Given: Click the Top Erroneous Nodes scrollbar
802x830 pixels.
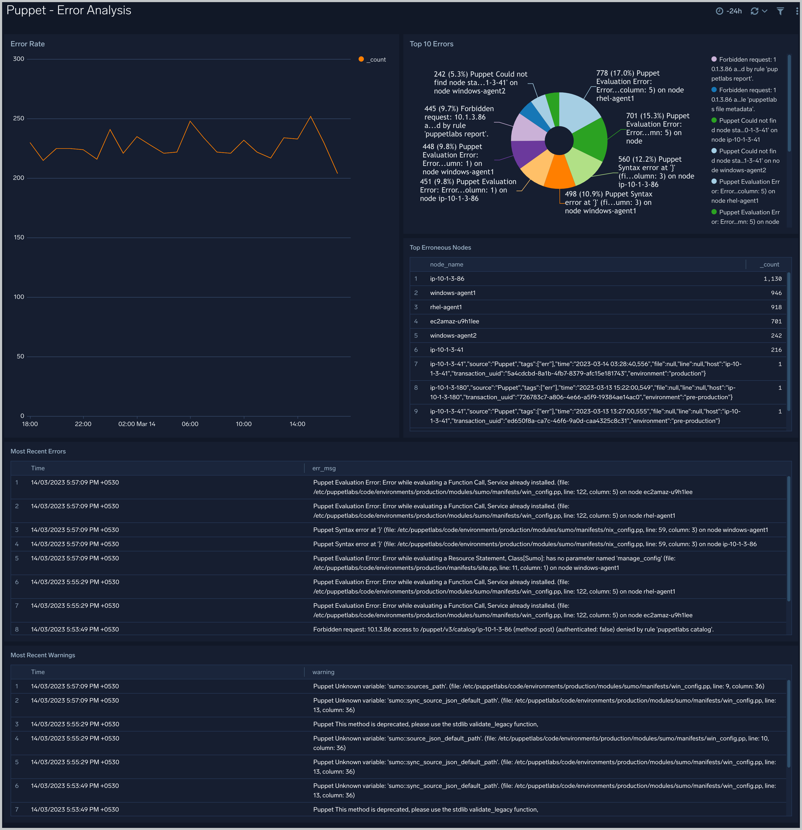Looking at the screenshot, I should [x=789, y=341].
